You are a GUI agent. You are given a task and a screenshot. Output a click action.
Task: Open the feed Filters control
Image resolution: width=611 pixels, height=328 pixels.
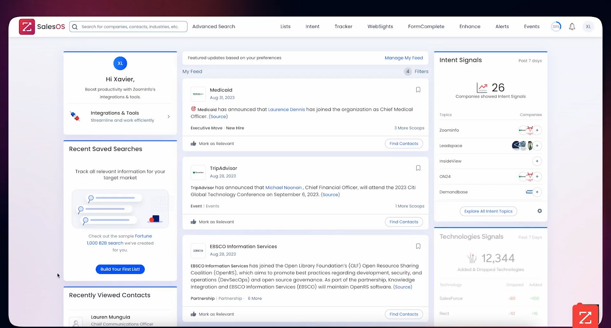click(x=416, y=71)
